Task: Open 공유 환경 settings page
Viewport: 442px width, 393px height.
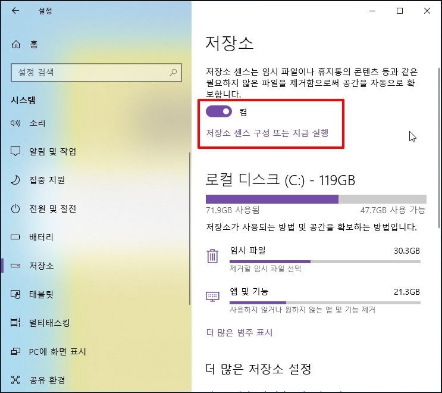Action: (x=95, y=380)
